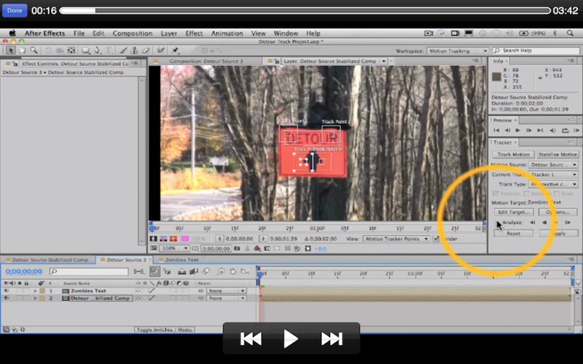The width and height of the screenshot is (583, 364).
Task: Click the skip forward button in video player
Action: coord(332,339)
